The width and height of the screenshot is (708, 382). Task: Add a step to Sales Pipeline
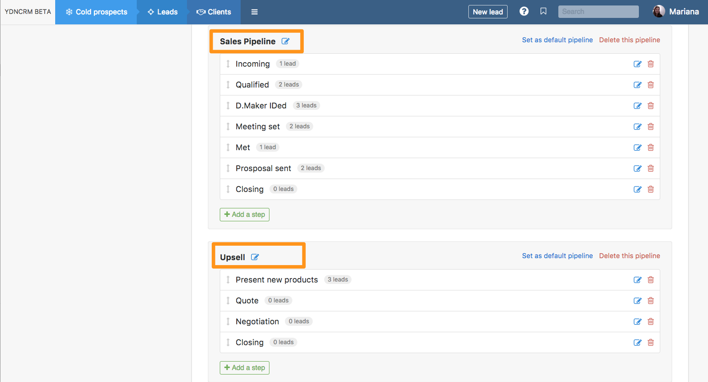245,214
